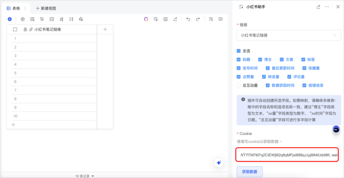
Task: Redo the last action
Action: (198, 19)
